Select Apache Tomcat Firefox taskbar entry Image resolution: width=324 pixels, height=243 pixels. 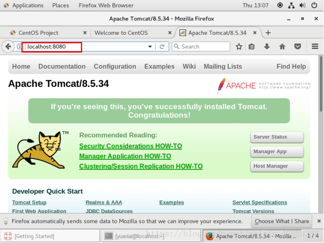pyautogui.click(x=252, y=236)
